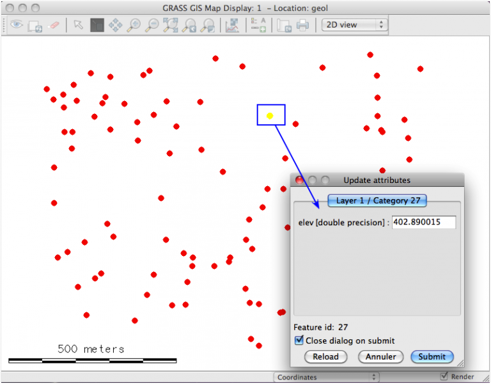
Task: Click the Display map eye icon
Action: click(16, 25)
